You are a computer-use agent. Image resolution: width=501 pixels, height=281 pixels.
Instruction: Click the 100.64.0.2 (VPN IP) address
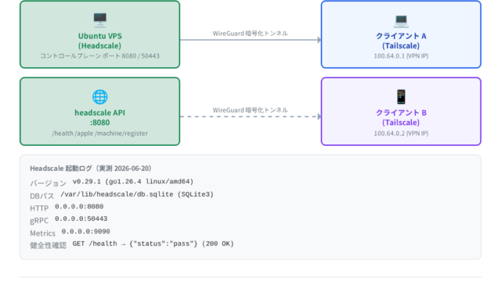[401, 133]
